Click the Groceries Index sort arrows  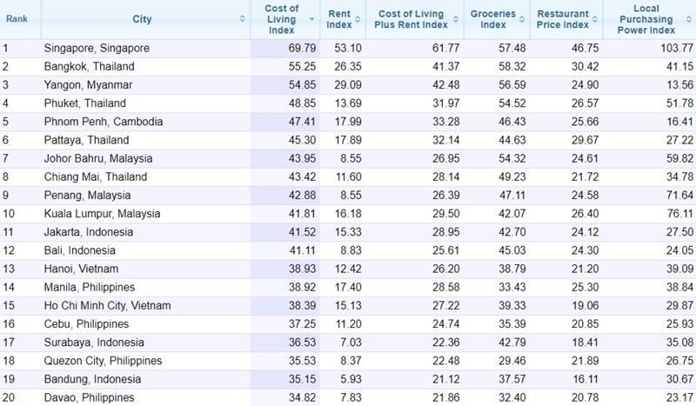click(525, 19)
